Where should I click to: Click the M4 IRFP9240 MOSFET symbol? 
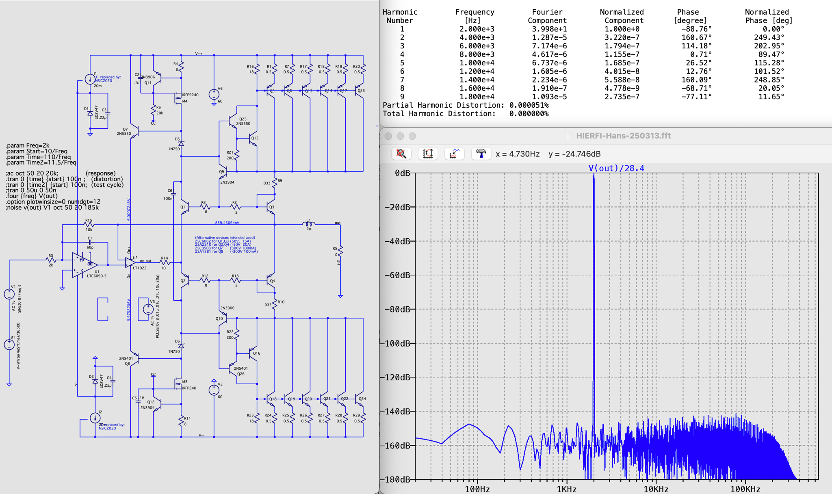[x=178, y=97]
